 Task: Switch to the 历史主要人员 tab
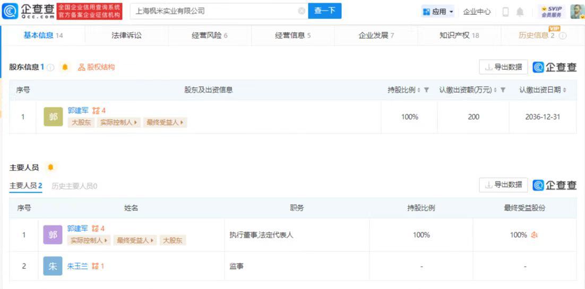tap(74, 186)
